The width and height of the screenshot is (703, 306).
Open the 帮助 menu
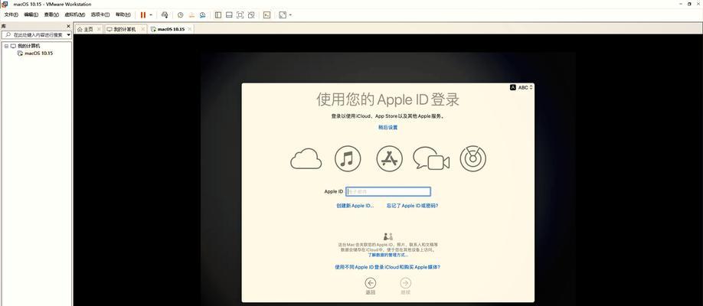(123, 15)
